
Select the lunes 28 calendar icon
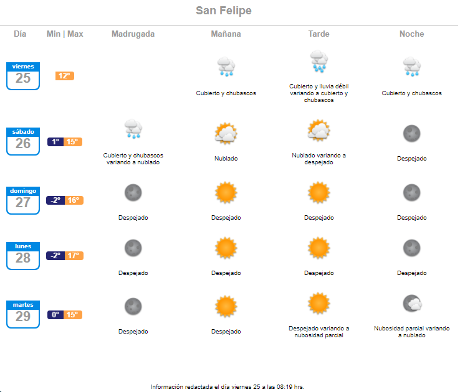pos(23,256)
